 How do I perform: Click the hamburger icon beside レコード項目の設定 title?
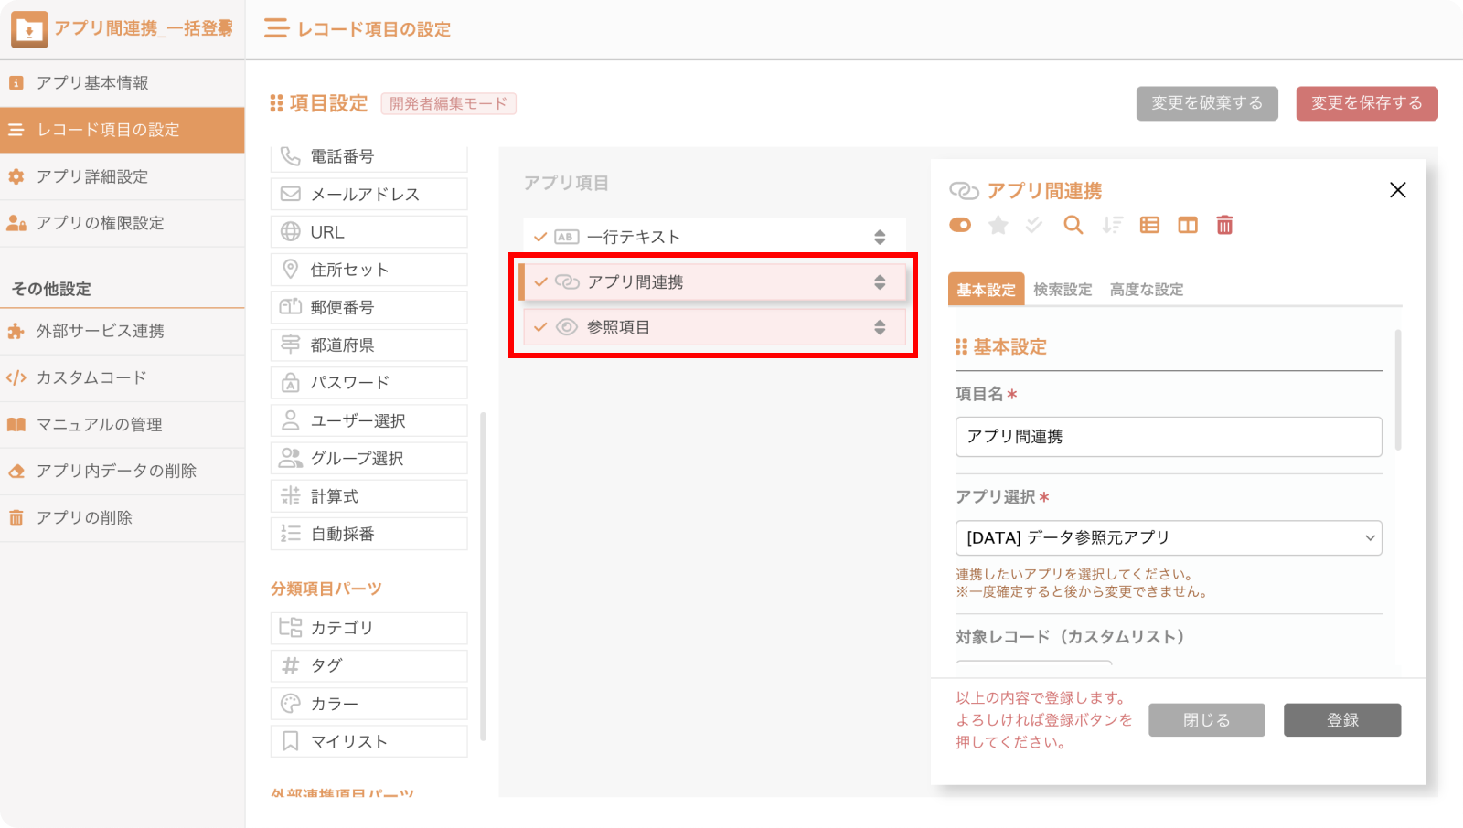pyautogui.click(x=276, y=29)
